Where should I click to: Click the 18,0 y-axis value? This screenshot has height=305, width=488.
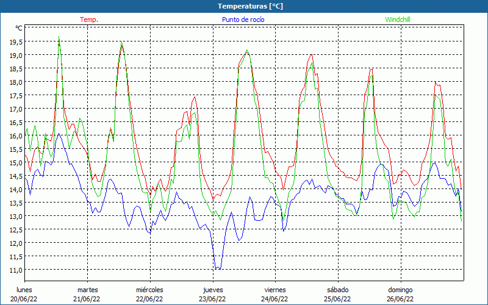(x=15, y=82)
